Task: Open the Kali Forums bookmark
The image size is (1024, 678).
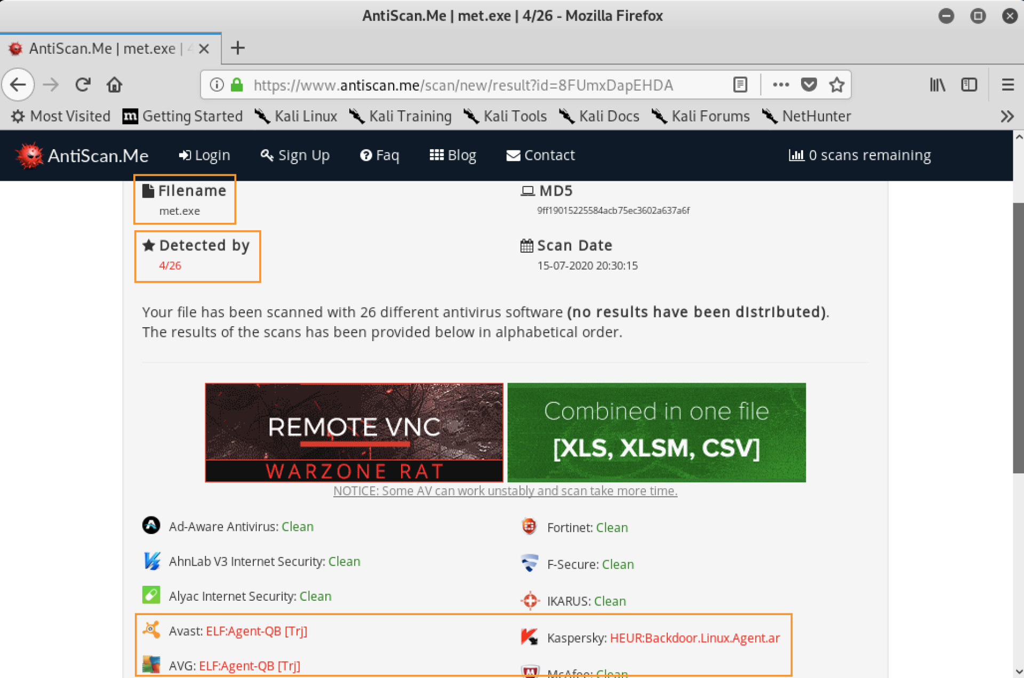Action: (x=700, y=116)
